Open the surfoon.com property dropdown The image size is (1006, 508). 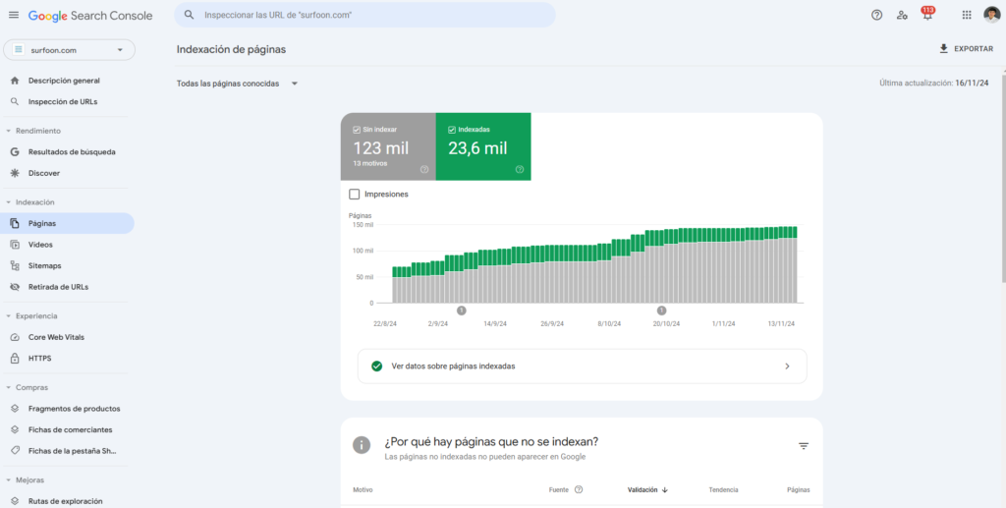pos(69,49)
